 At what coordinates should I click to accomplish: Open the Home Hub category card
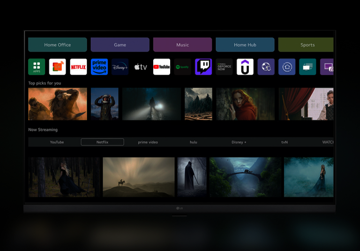pos(245,45)
